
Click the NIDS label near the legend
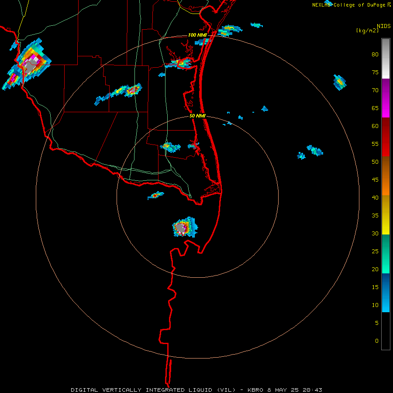[383, 26]
